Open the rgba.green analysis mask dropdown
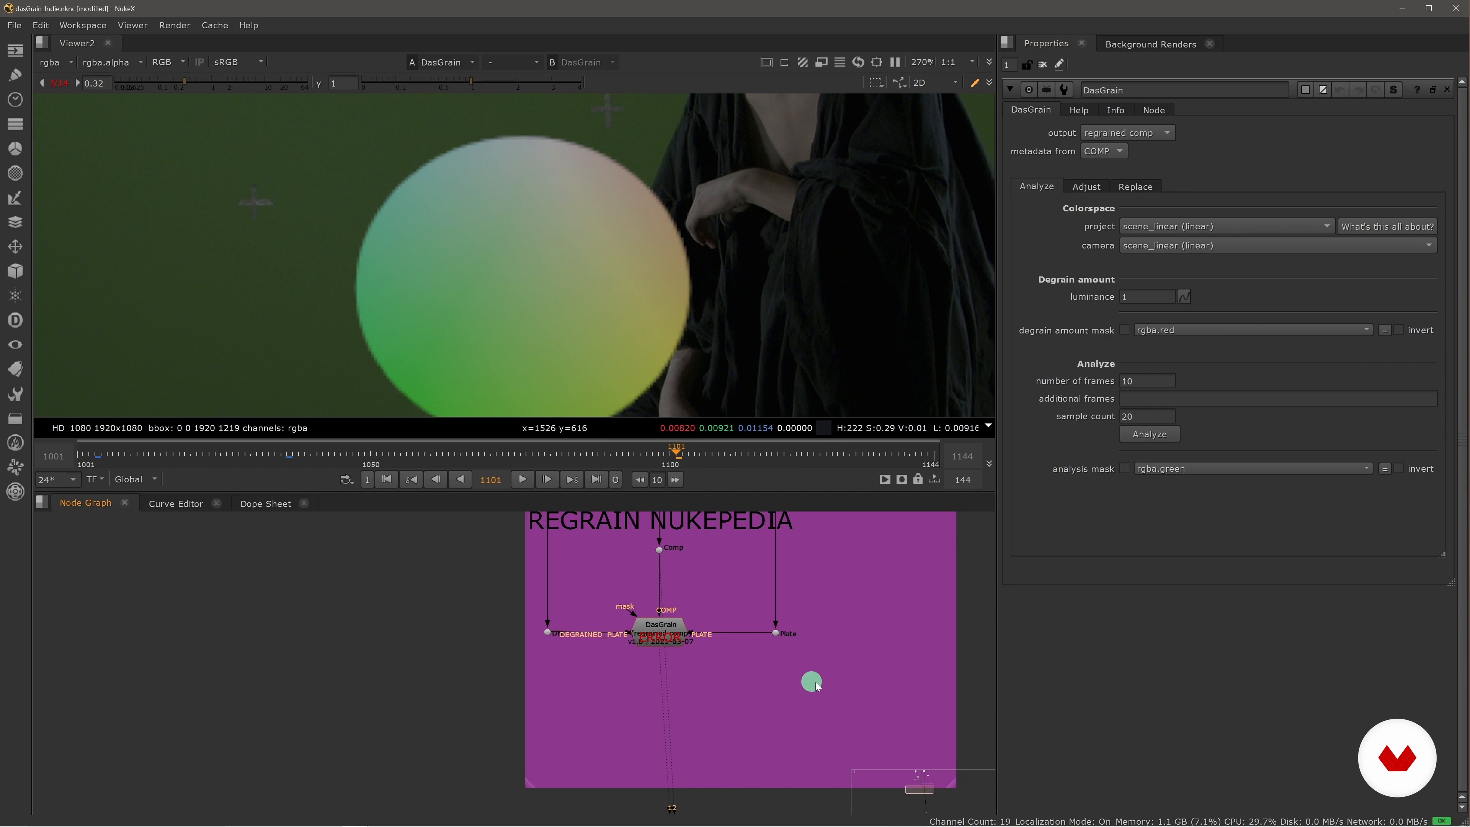The width and height of the screenshot is (1470, 827). coord(1253,469)
